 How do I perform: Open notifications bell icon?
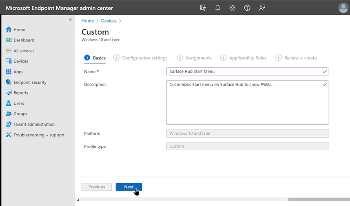(218, 8)
